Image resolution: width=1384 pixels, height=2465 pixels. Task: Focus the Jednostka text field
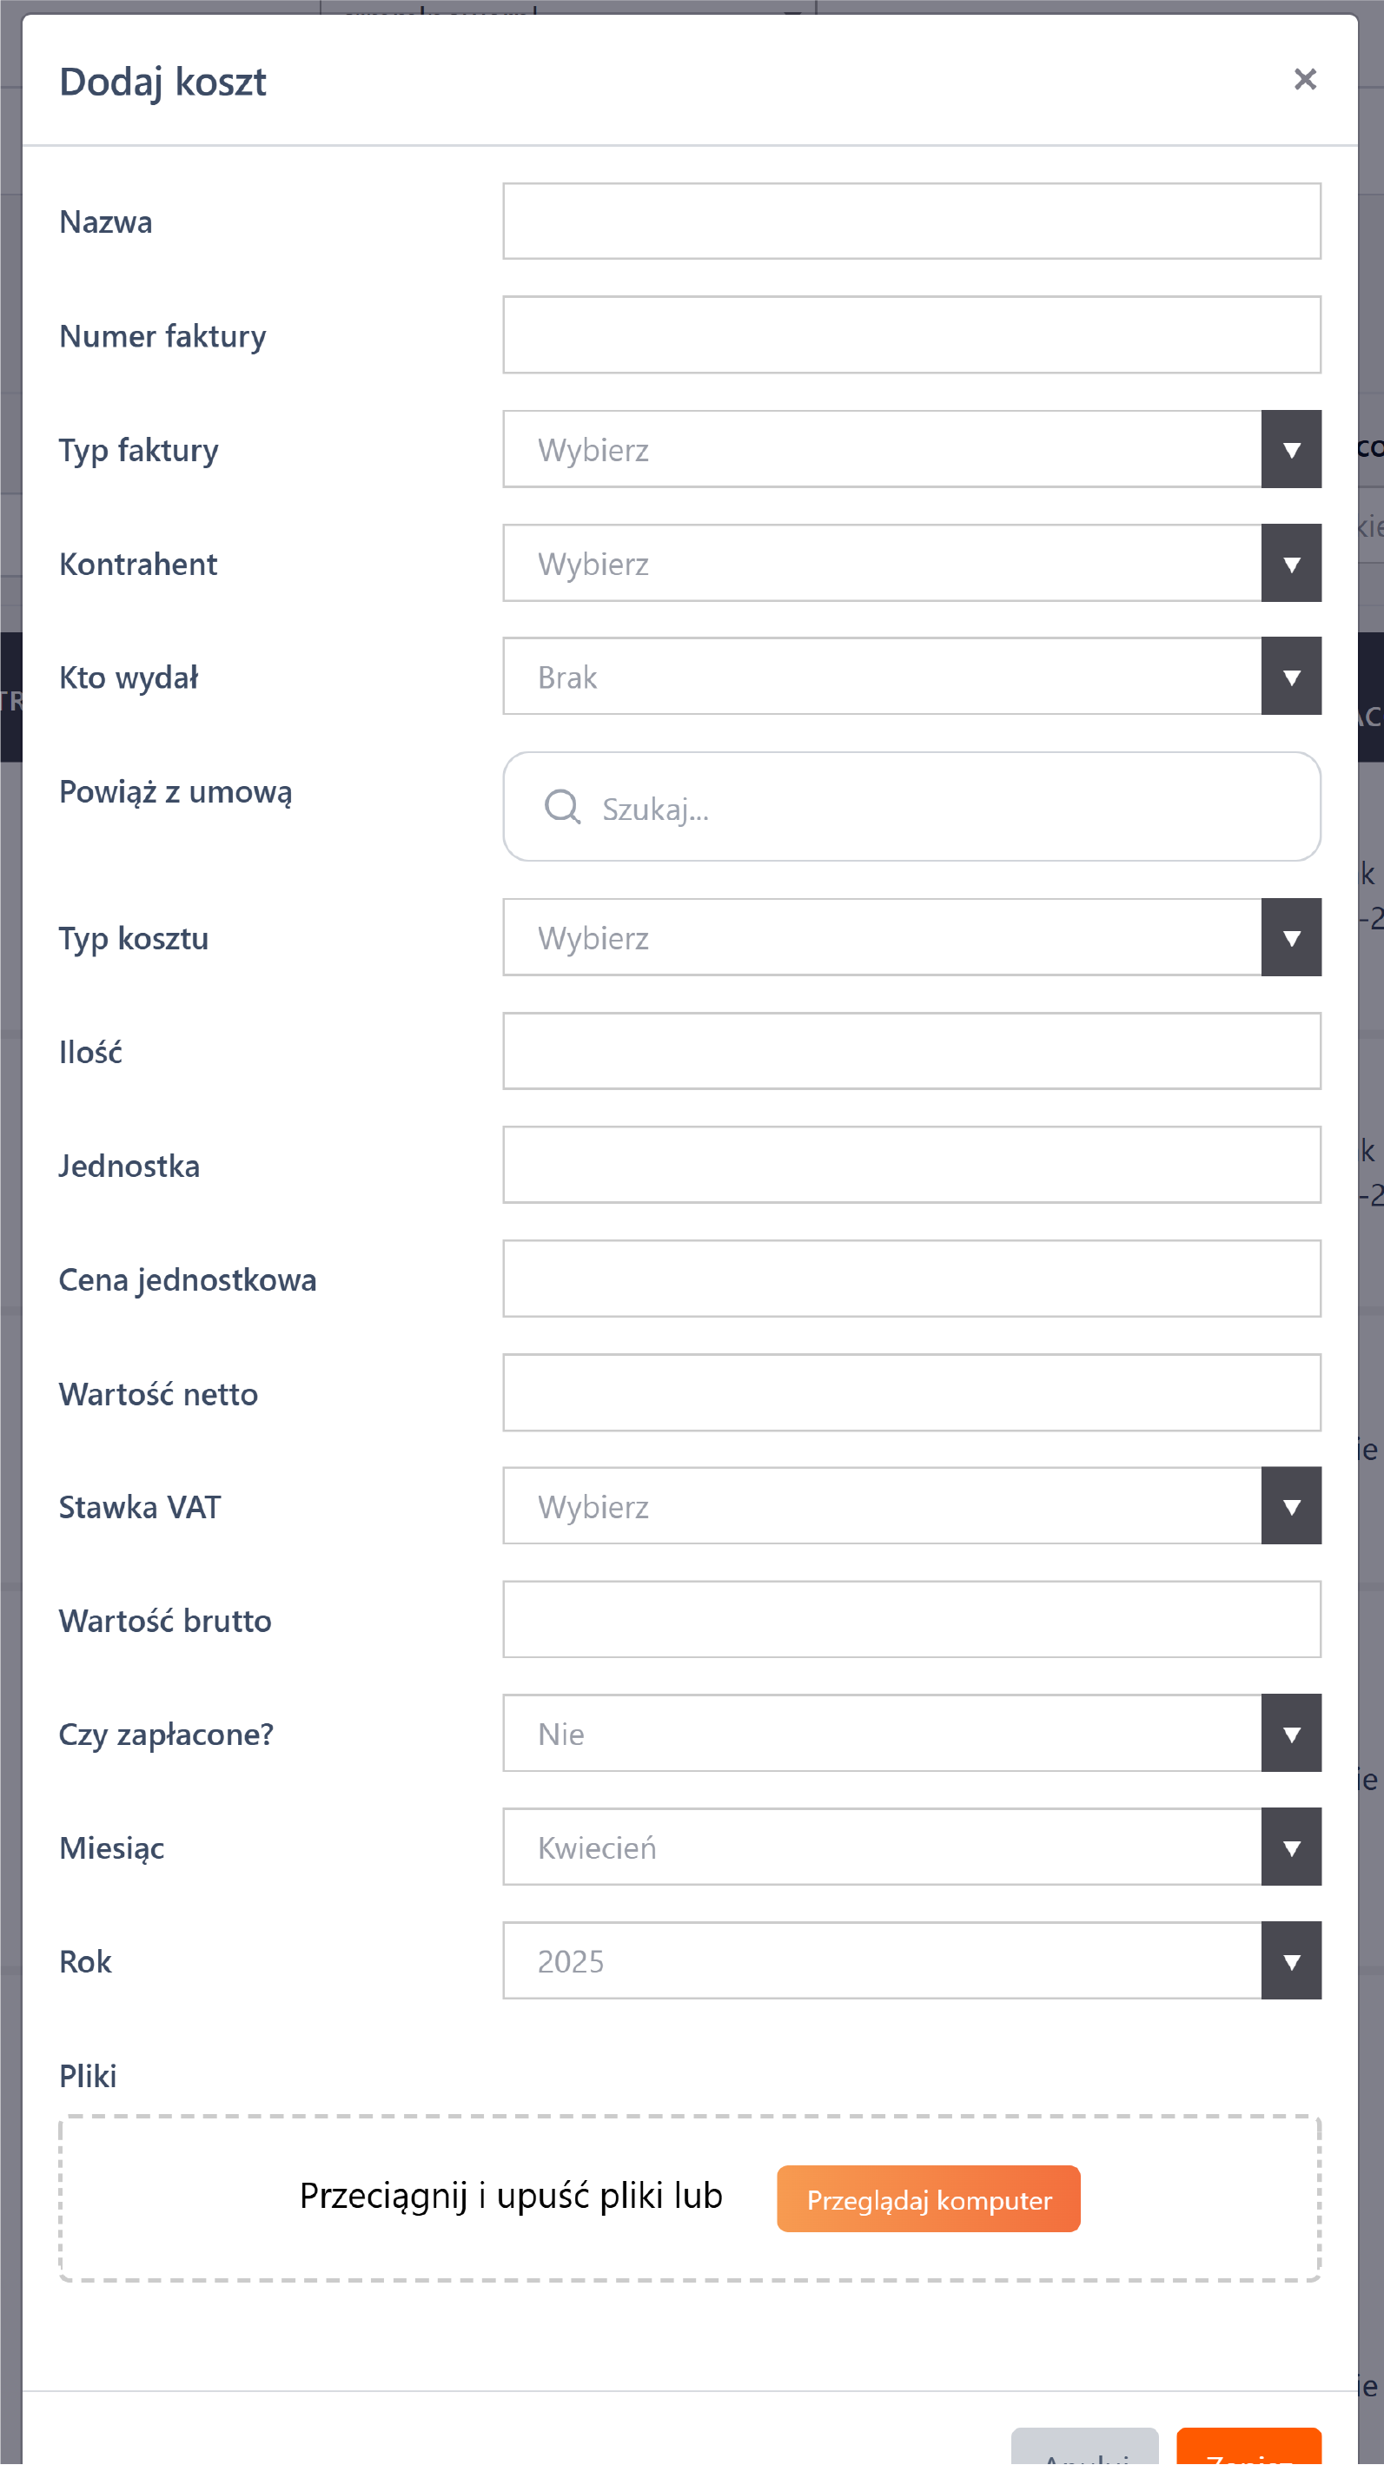point(911,1166)
